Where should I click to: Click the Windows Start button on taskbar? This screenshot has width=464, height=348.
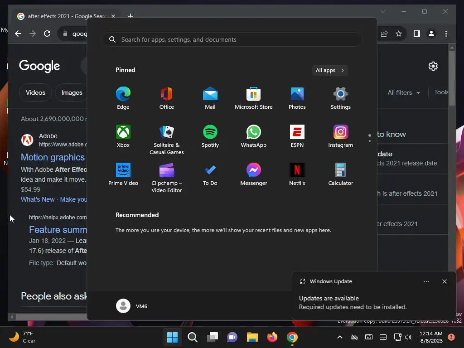[172, 337]
